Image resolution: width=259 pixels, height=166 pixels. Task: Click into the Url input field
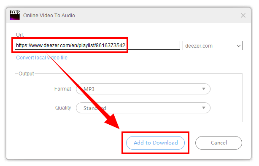pos(97,45)
